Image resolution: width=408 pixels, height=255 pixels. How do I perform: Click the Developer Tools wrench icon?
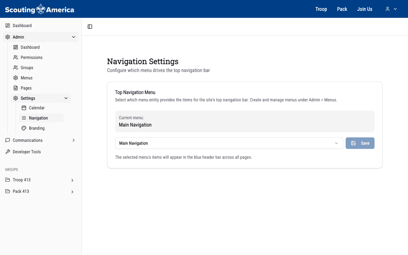pyautogui.click(x=8, y=152)
